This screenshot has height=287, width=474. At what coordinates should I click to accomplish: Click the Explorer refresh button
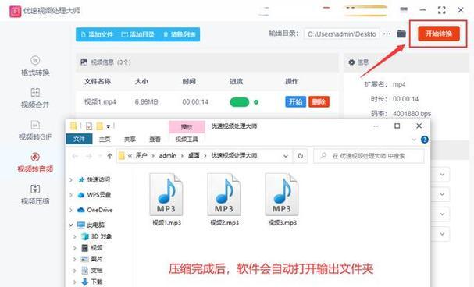point(300,156)
